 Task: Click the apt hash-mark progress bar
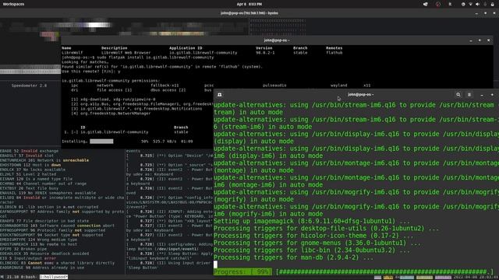pos(384,272)
